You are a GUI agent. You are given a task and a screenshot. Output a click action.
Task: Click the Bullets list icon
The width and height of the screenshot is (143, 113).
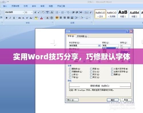click(x=57, y=12)
